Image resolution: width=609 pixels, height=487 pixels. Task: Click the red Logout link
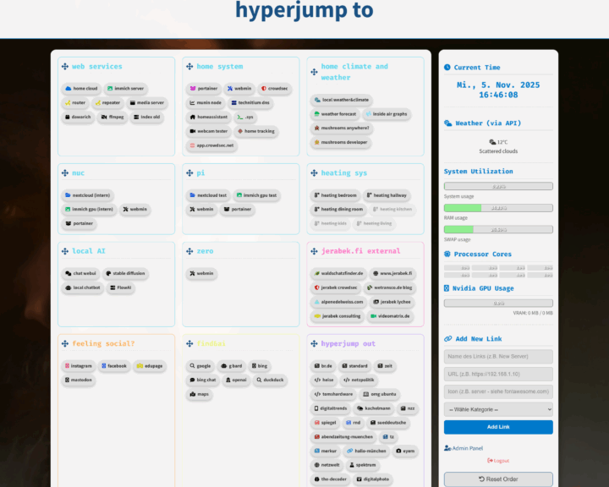coord(498,460)
